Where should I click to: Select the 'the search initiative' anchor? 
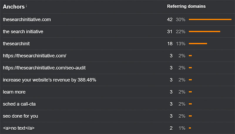(23, 32)
